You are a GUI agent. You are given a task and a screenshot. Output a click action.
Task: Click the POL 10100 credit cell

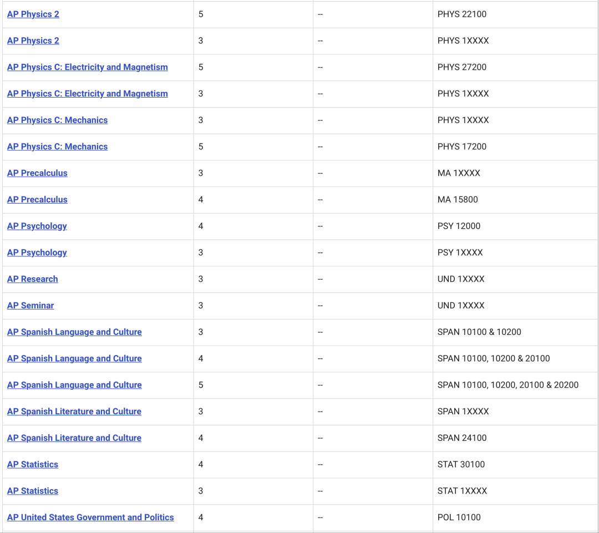click(x=459, y=517)
